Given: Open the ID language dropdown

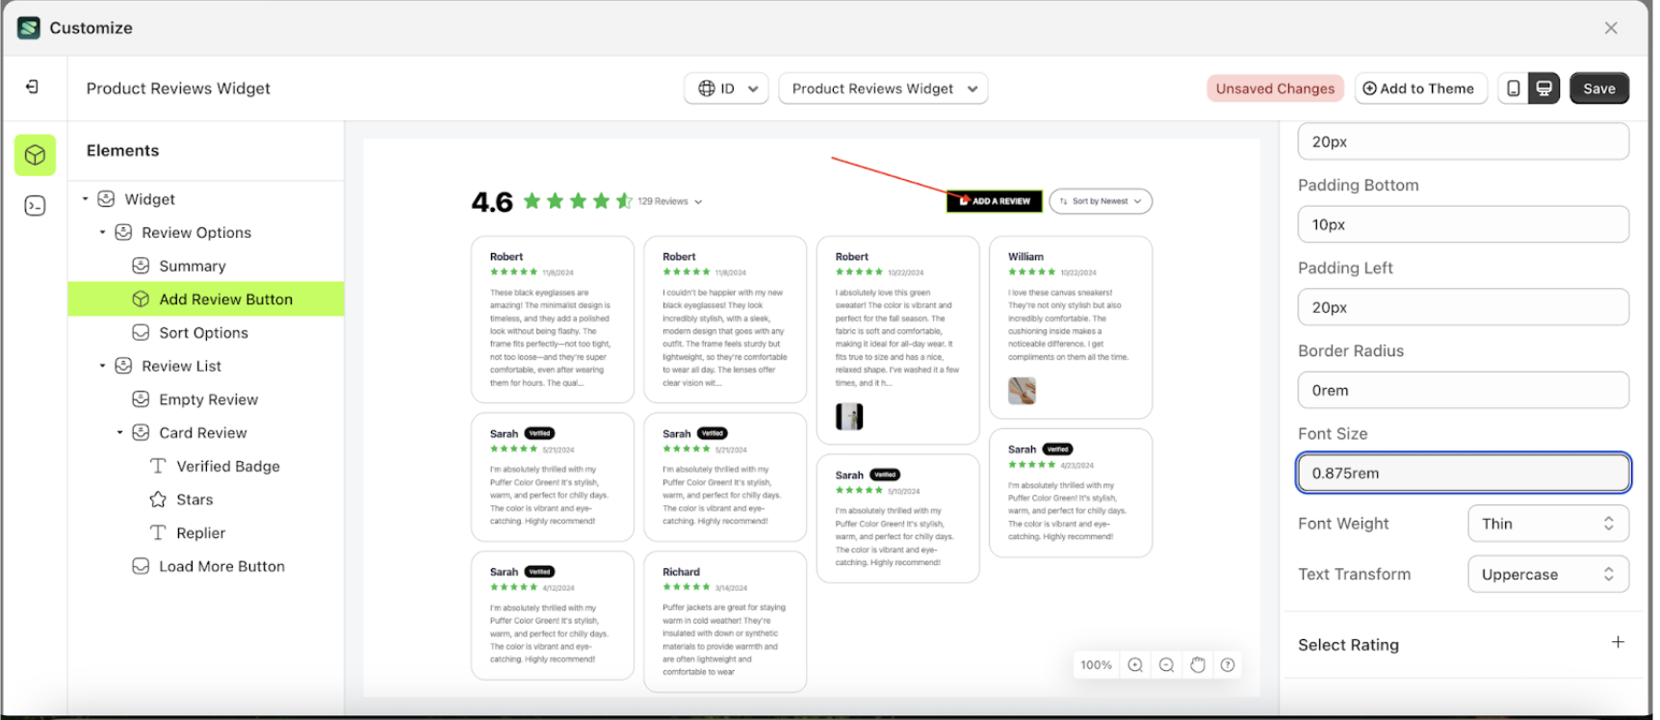Looking at the screenshot, I should tap(727, 89).
